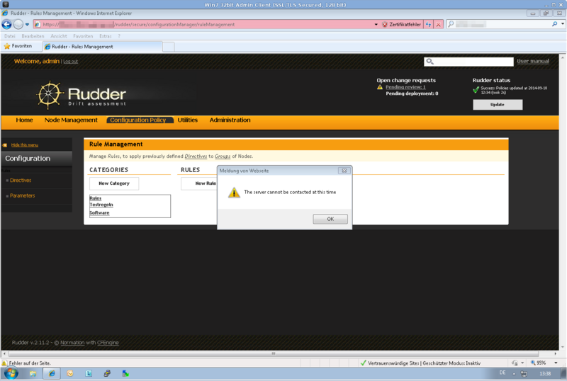The image size is (567, 381).
Task: Click the Windows Start orb
Action: (x=11, y=373)
